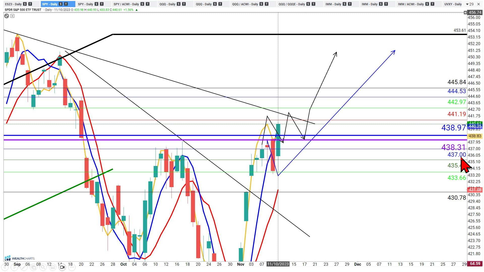Click the square plus icon at chart top-left
Screen dimensions: 484x272
pyautogui.click(x=12, y=16)
